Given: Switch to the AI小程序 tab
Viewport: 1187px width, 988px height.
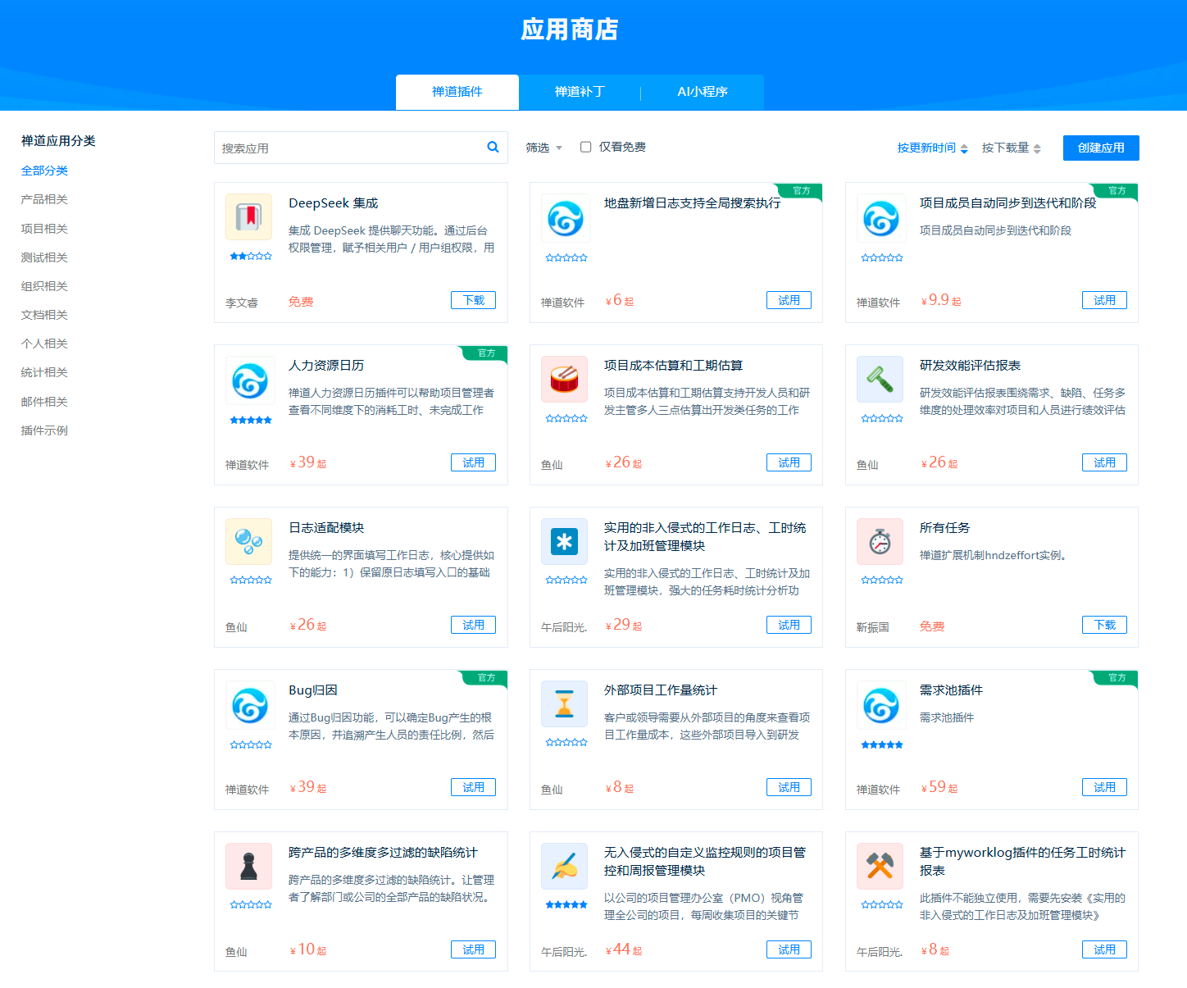Looking at the screenshot, I should coord(703,92).
